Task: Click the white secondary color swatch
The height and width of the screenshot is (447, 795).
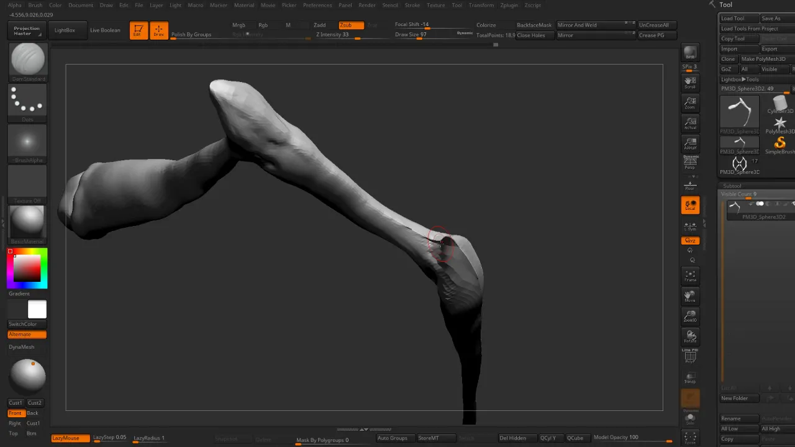Action: point(37,309)
